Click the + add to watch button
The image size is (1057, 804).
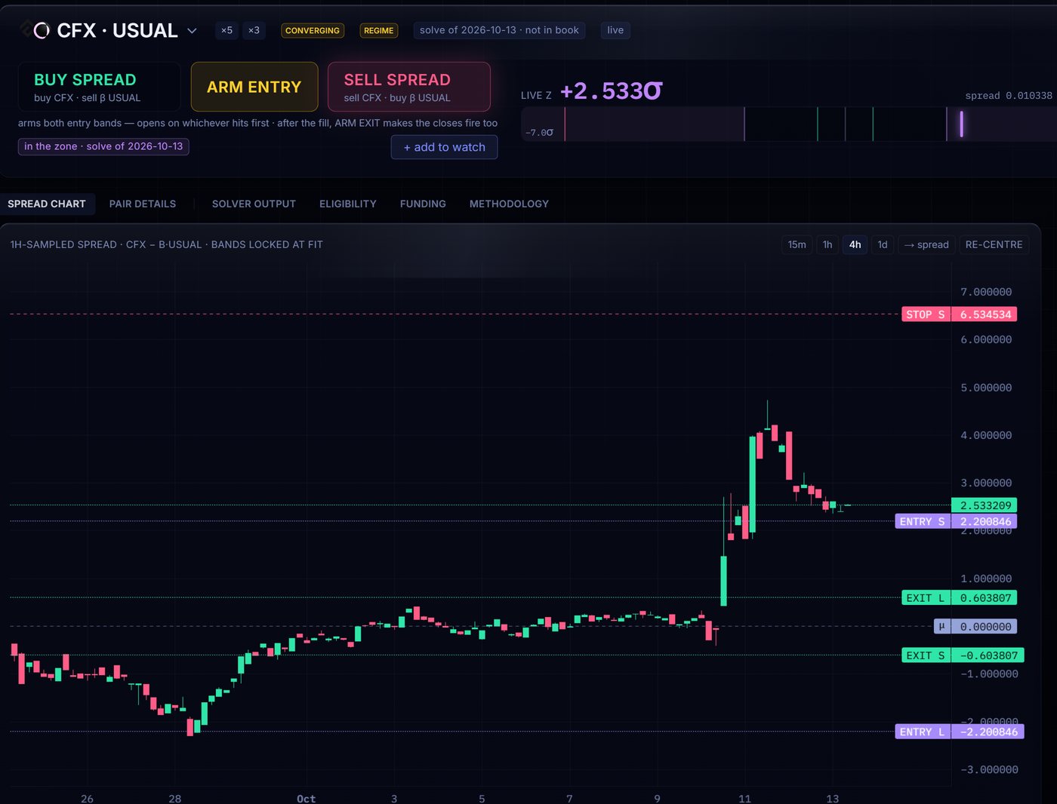coord(445,147)
